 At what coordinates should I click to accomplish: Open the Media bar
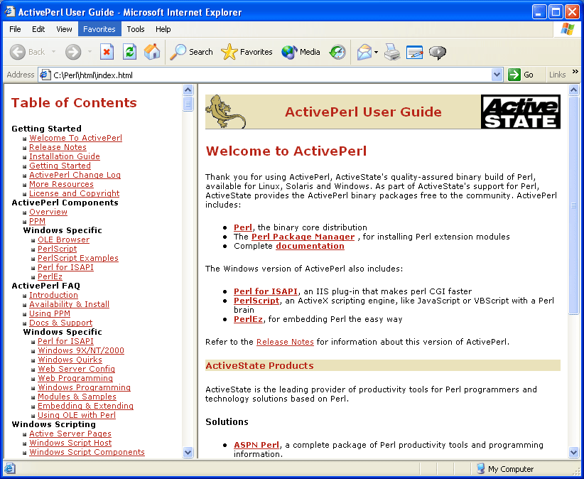point(301,52)
